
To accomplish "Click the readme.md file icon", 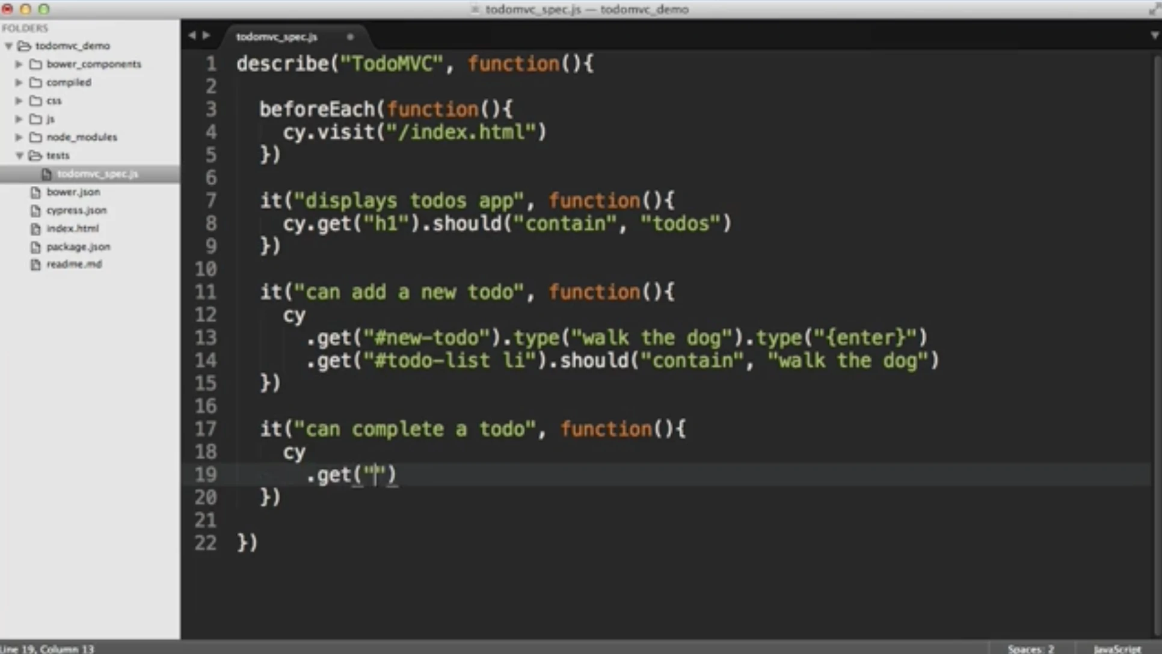I will coord(35,264).
